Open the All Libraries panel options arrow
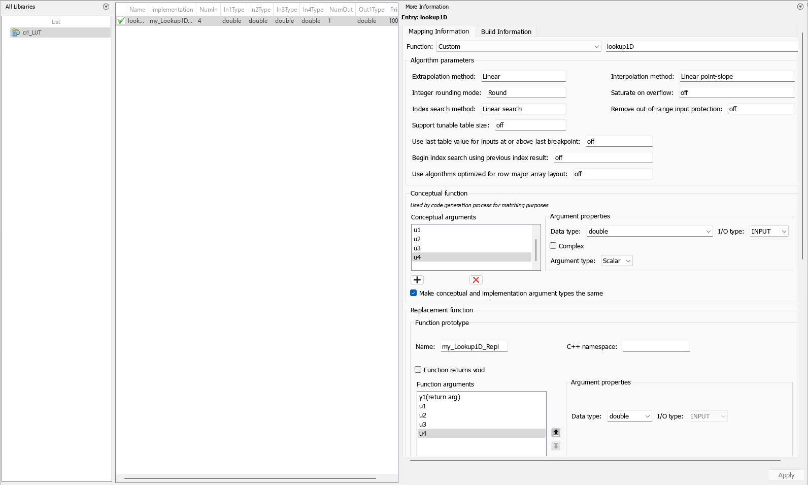808x485 pixels. coord(106,7)
